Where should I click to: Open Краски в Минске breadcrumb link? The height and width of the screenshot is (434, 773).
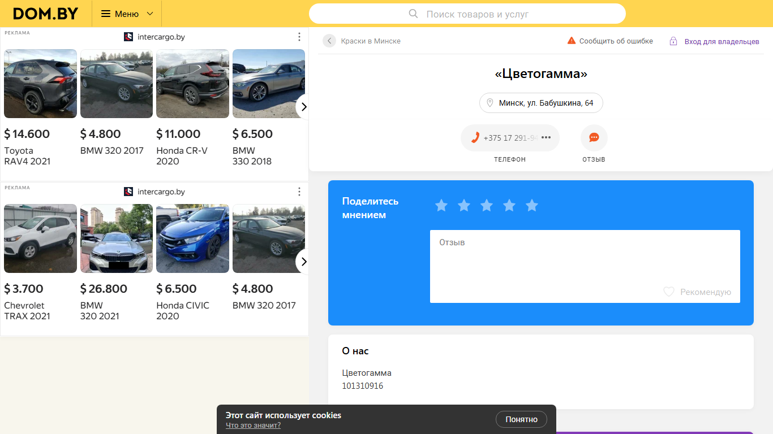click(x=371, y=41)
